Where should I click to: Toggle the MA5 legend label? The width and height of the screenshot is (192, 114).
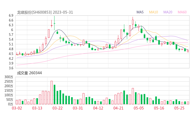[x=140, y=12]
